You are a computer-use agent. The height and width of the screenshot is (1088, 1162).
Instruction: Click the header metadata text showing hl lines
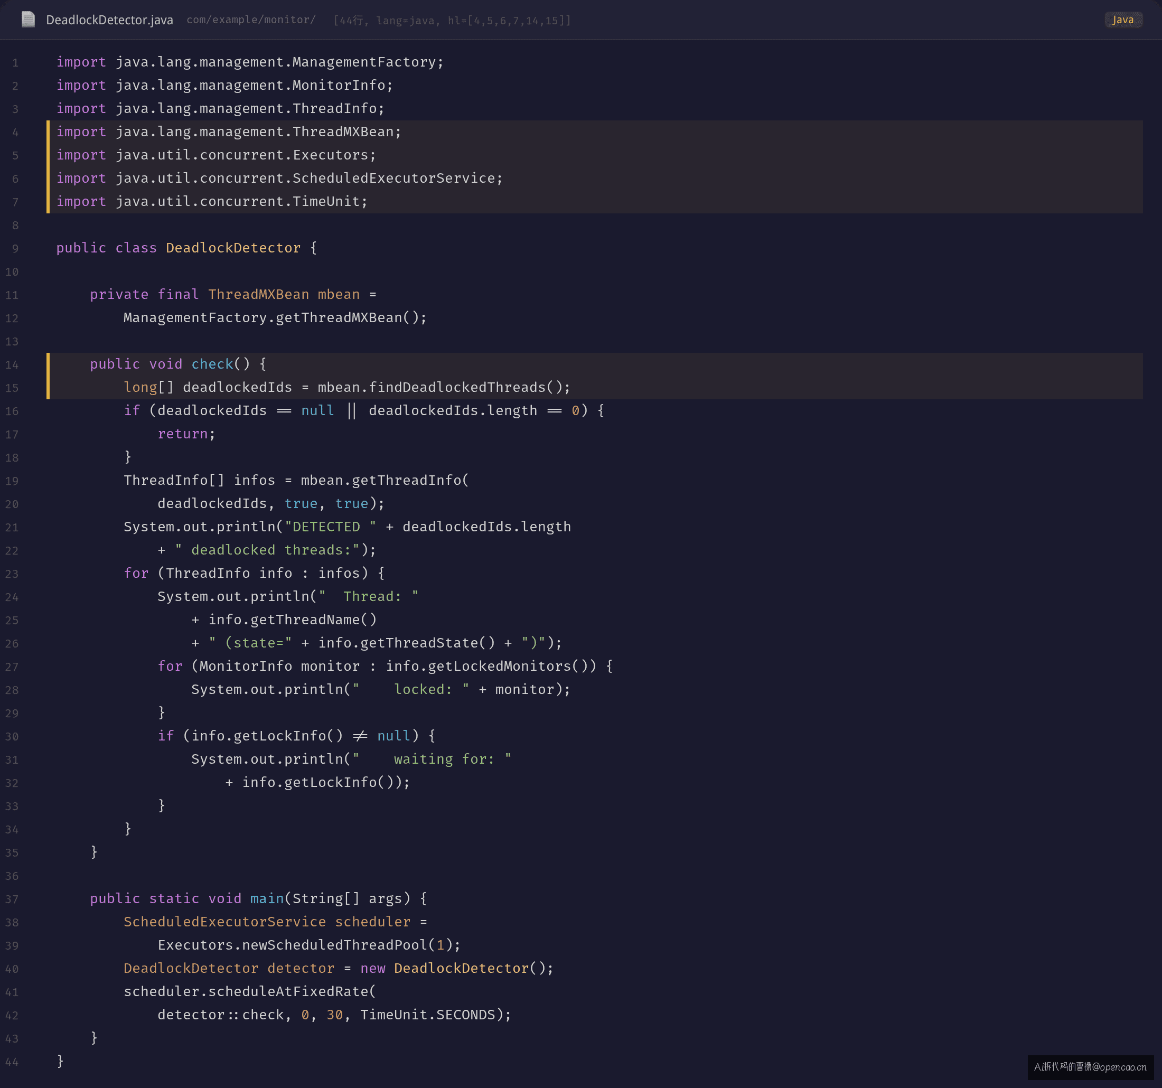pos(452,21)
